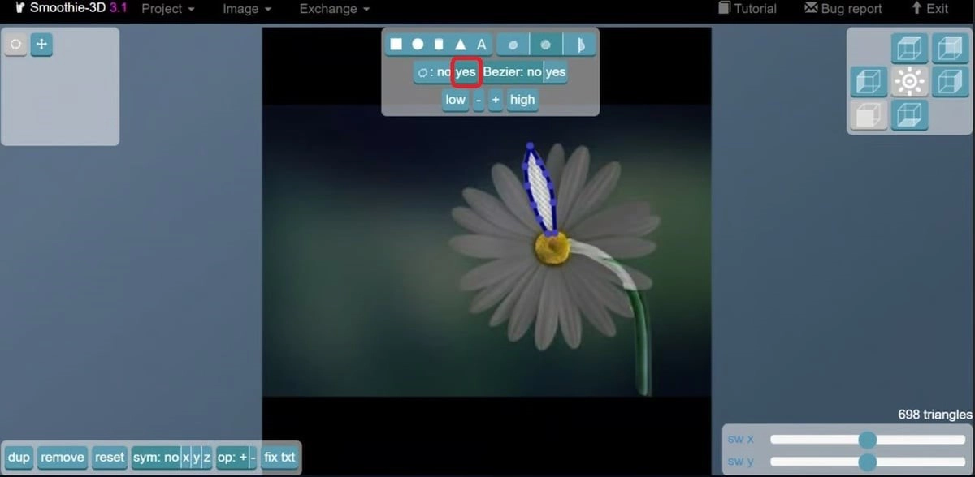Enable symmetry on the x axis
The width and height of the screenshot is (975, 477).
click(x=186, y=458)
